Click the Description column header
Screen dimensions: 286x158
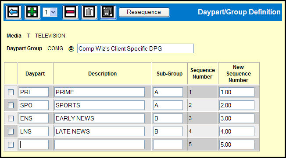coord(102,74)
